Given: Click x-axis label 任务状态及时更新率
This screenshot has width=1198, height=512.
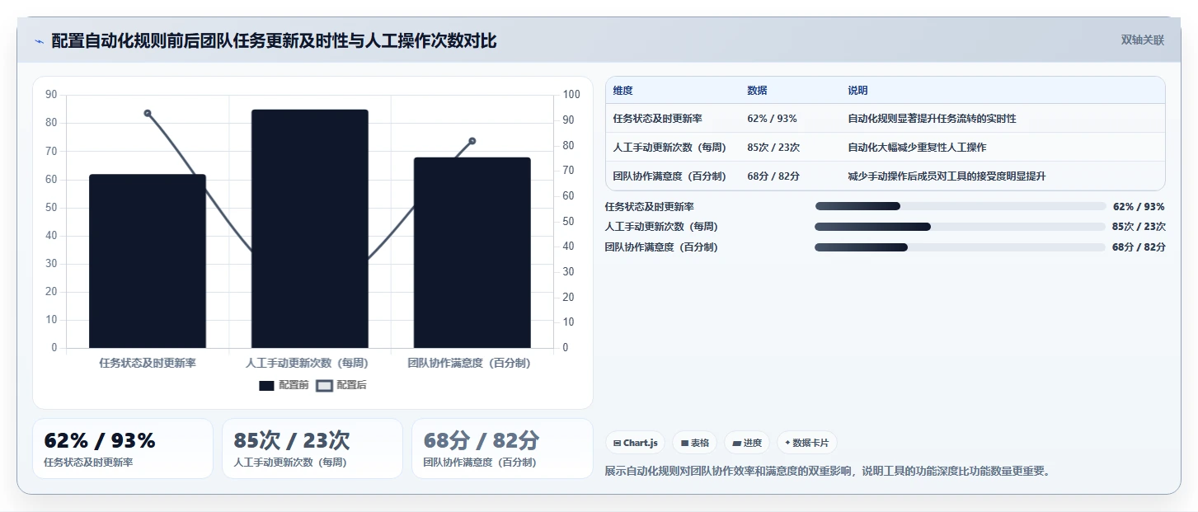Looking at the screenshot, I should click(x=148, y=363).
